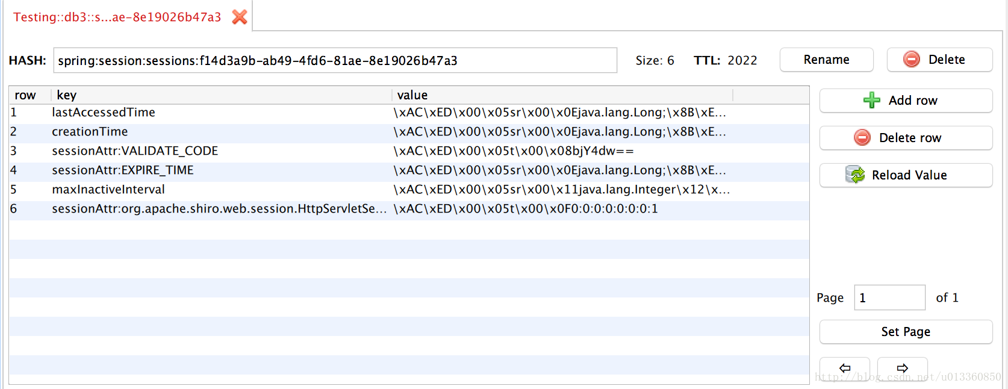The image size is (1008, 389).
Task: Click the TTL value 2022
Action: click(x=742, y=60)
